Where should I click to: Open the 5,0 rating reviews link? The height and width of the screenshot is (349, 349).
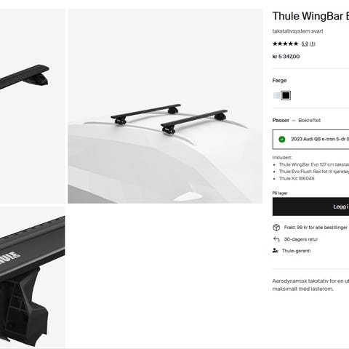point(305,44)
